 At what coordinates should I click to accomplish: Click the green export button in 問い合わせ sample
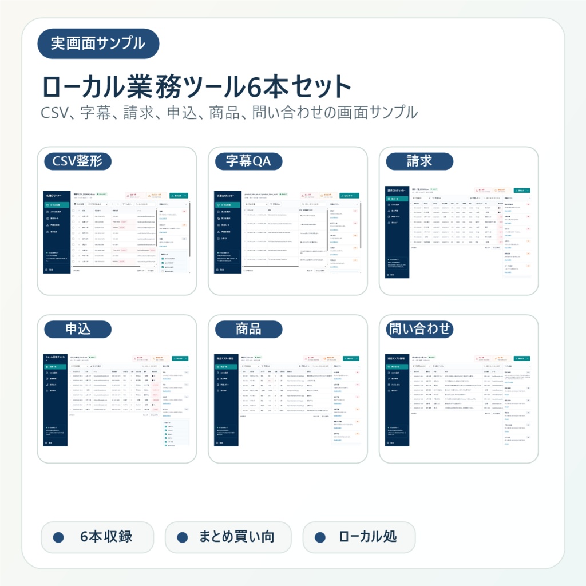click(522, 358)
